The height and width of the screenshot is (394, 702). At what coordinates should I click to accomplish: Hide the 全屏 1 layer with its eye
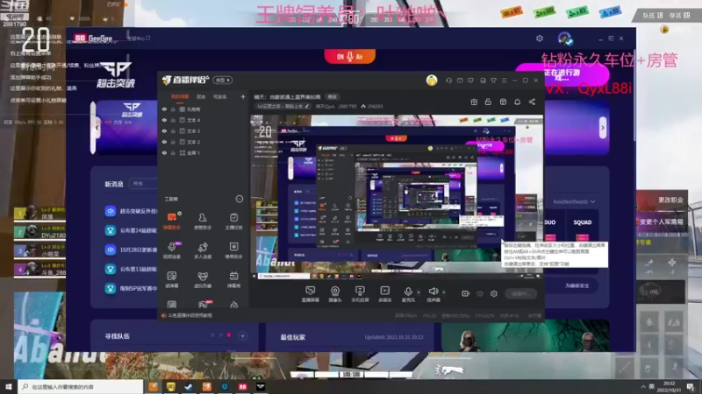(x=164, y=152)
